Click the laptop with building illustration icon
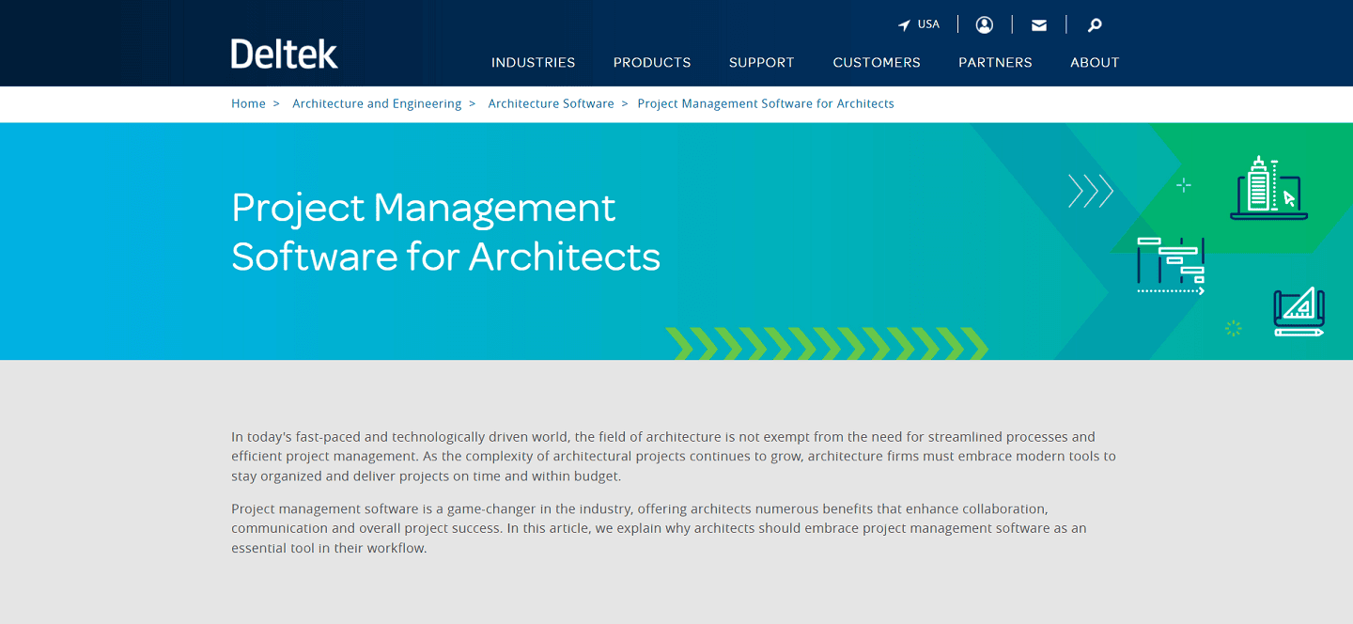1353x624 pixels. 1268,188
